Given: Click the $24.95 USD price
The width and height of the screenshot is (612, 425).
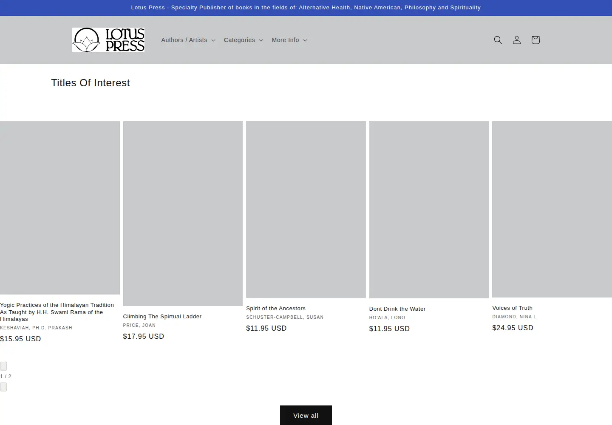Looking at the screenshot, I should [513, 328].
